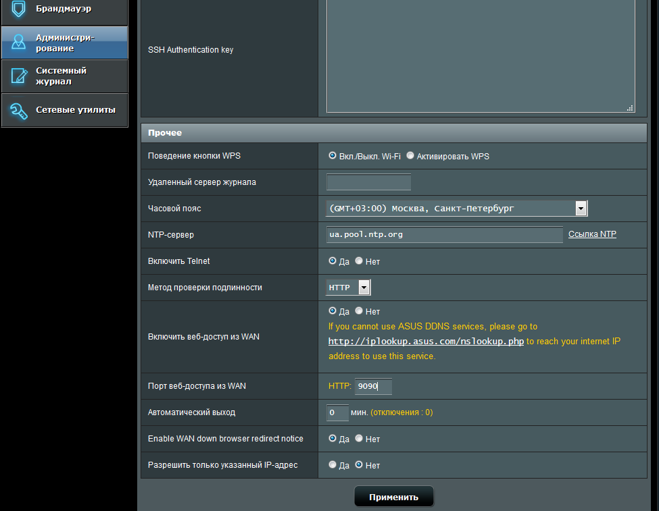
Task: Click the firewall shield icon
Action: coord(18,9)
